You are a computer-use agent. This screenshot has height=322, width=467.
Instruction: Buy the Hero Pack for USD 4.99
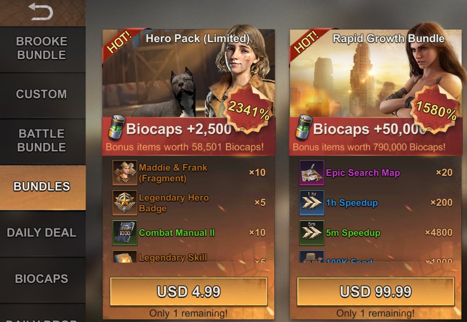pyautogui.click(x=189, y=291)
